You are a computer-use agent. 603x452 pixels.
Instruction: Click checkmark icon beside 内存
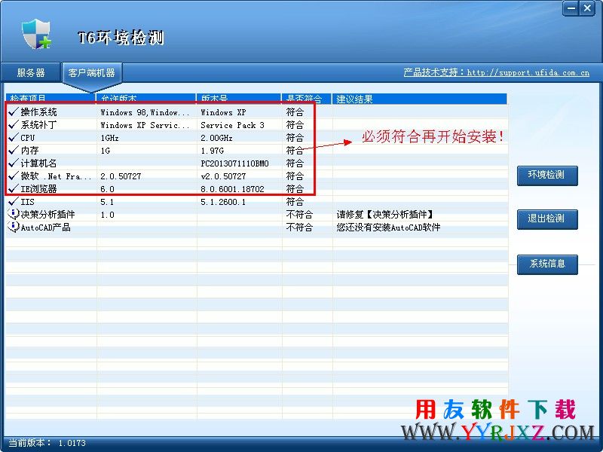pyautogui.click(x=14, y=150)
